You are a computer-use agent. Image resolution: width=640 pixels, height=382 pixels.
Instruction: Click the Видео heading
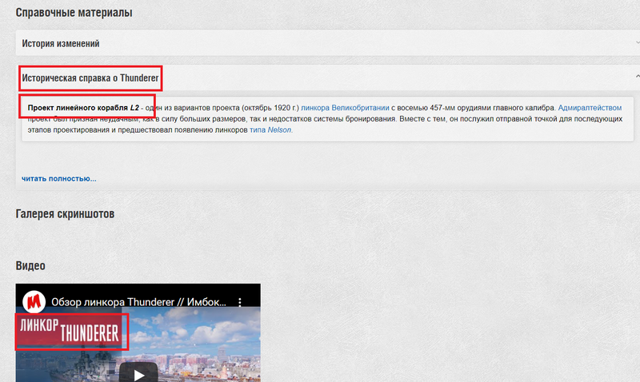click(30, 265)
